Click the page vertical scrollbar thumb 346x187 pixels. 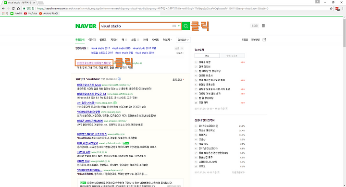tap(344, 33)
